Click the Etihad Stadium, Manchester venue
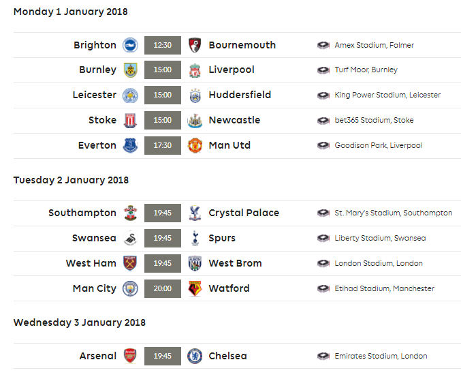 (x=384, y=288)
